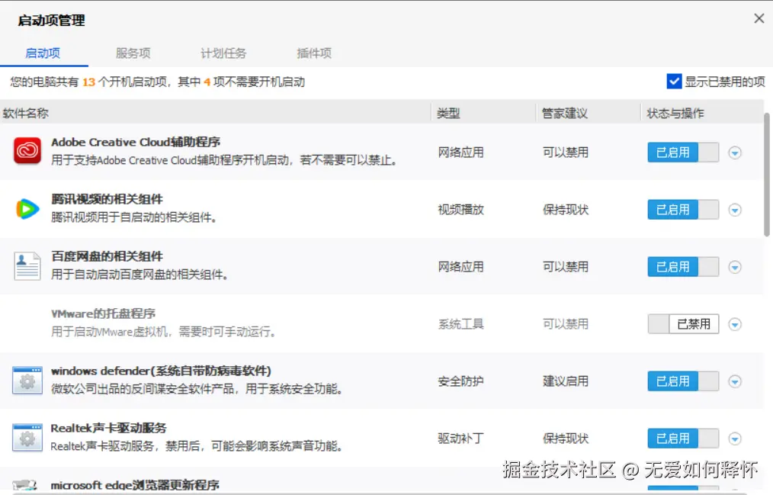Click 安全防护 type in windows defender row
The height and width of the screenshot is (495, 773).
461,381
